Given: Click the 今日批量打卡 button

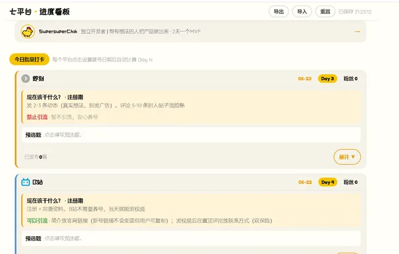Looking at the screenshot, I should 29,60.
